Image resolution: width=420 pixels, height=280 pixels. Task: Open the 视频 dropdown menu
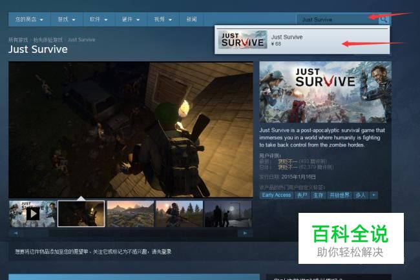click(x=163, y=19)
